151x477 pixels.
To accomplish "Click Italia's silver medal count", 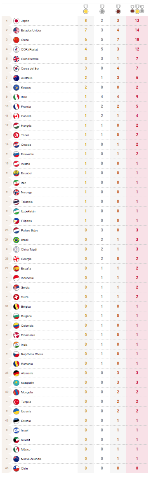I will click(102, 97).
